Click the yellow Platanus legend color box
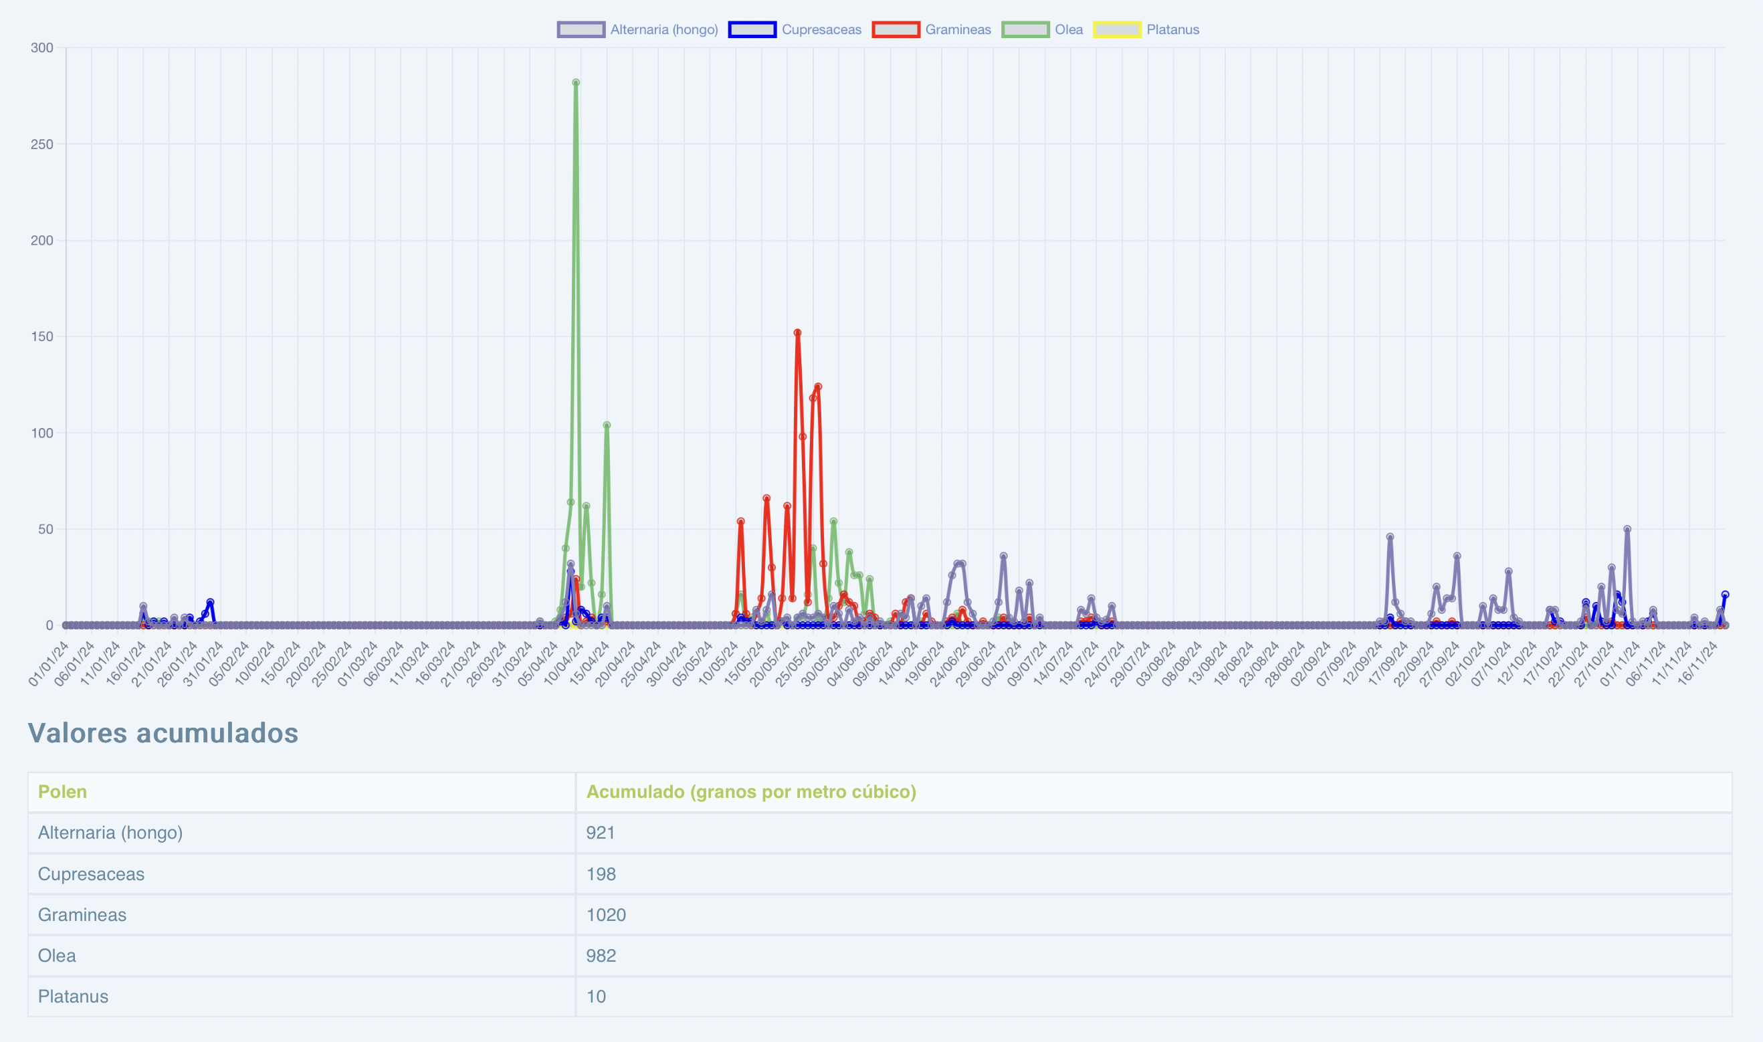The width and height of the screenshot is (1763, 1042). click(x=1116, y=29)
